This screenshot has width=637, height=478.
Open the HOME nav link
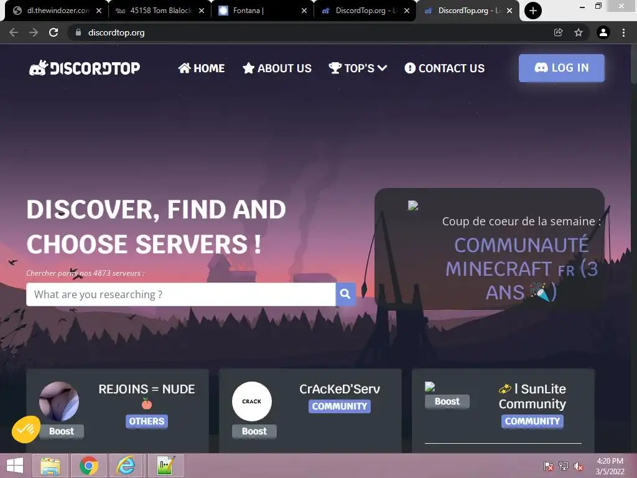202,68
